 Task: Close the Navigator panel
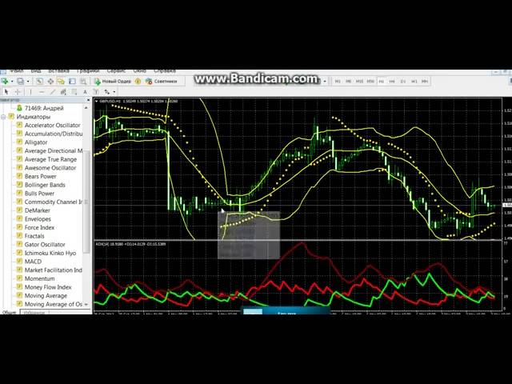click(88, 100)
